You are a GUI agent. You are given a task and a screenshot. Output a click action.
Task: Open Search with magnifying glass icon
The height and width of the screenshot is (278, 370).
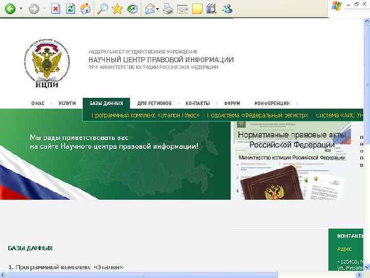[x=103, y=9]
